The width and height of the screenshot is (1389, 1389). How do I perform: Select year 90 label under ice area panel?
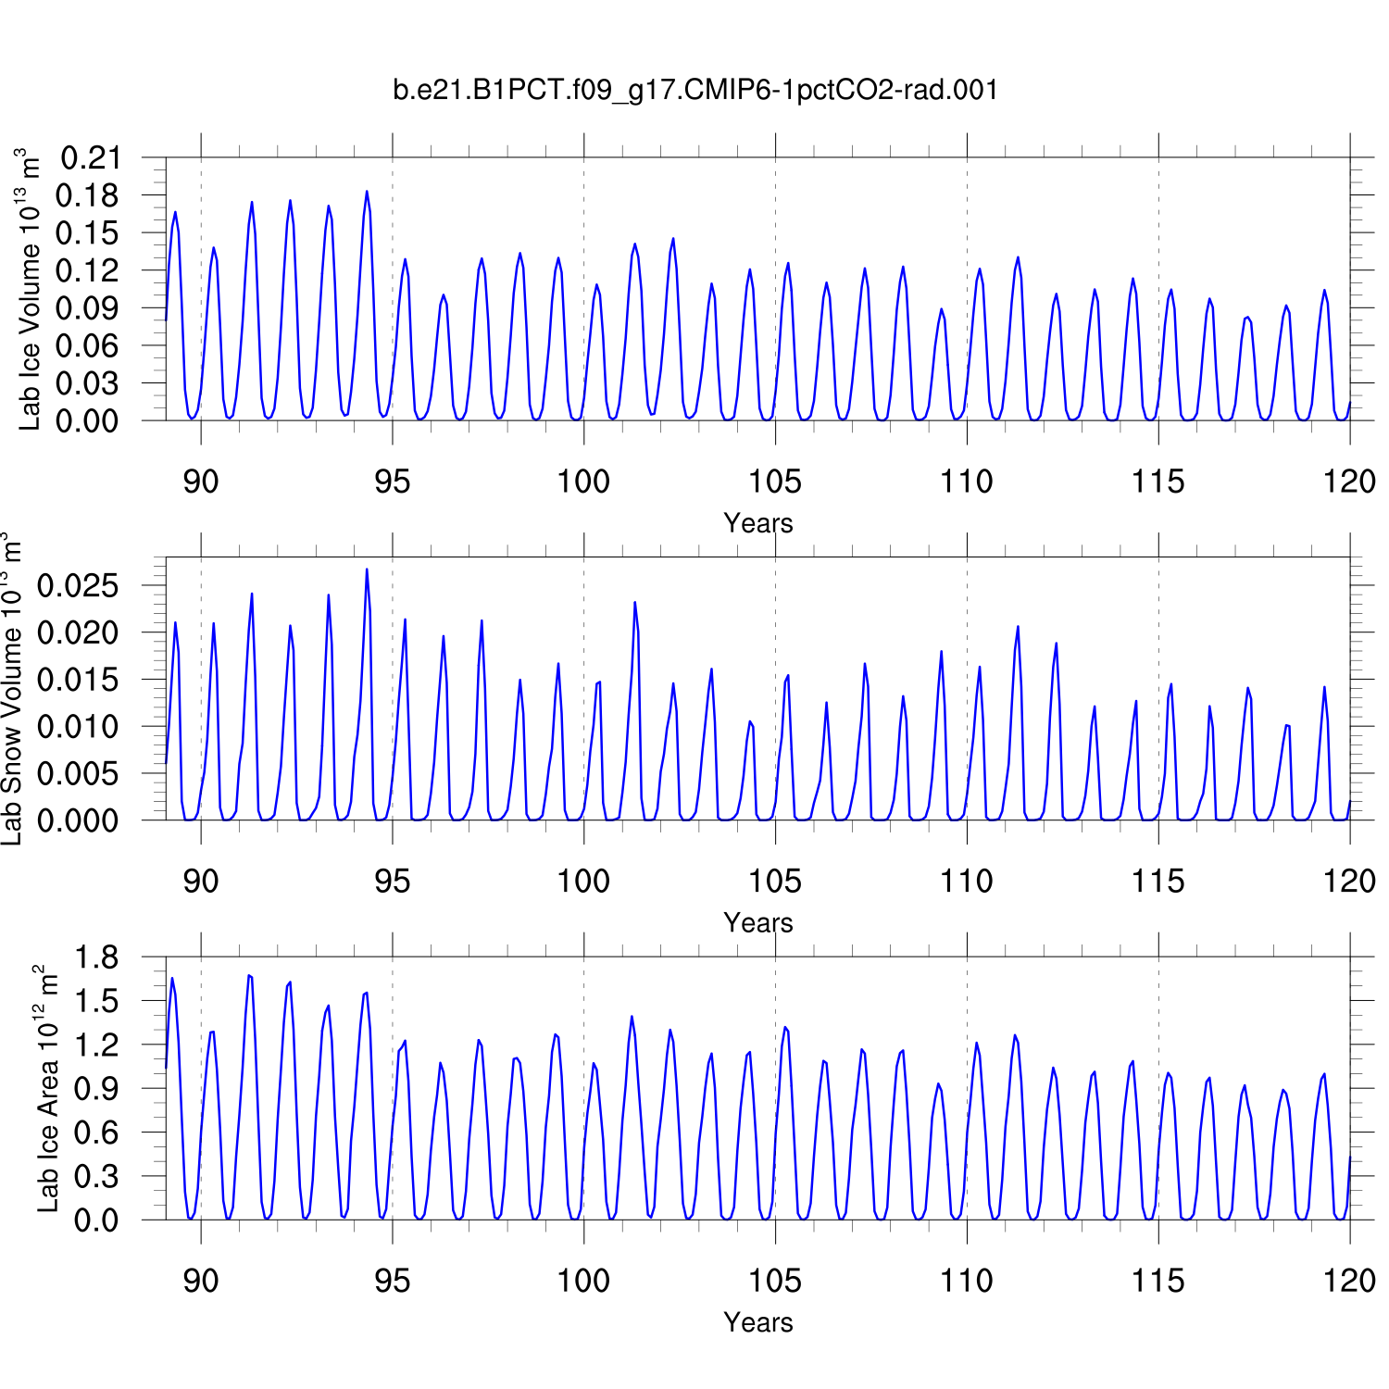[201, 1281]
